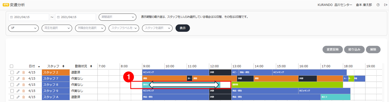Select スタッフ 7's first orange 運搬 bar
Viewport: 389px width, 102px height.
pos(164,78)
